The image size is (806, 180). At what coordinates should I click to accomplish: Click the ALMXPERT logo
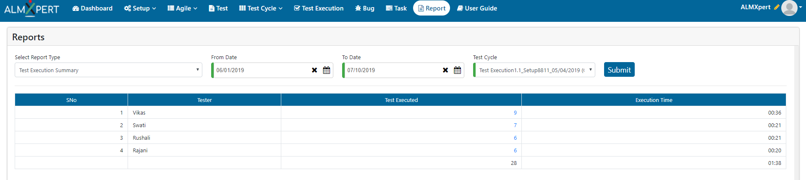[x=31, y=8]
